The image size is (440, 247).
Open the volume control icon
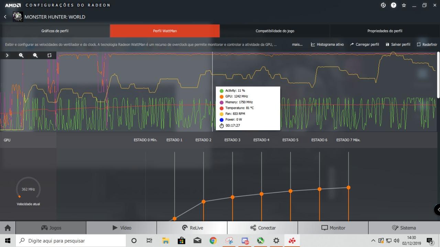click(396, 240)
